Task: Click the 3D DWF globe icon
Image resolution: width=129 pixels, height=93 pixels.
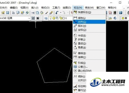Action: point(27,13)
